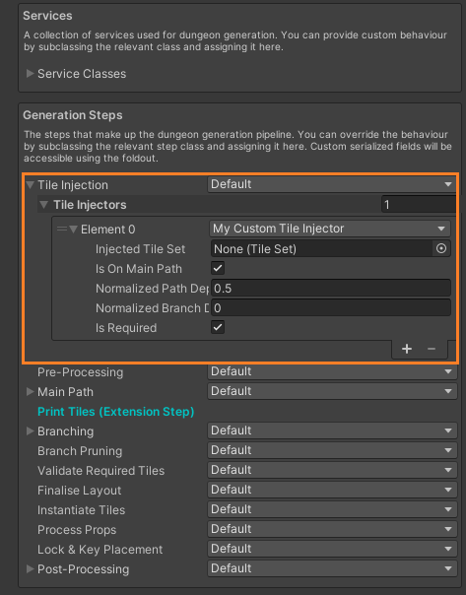Click the Is Required label
The image size is (466, 595).
pyautogui.click(x=126, y=328)
